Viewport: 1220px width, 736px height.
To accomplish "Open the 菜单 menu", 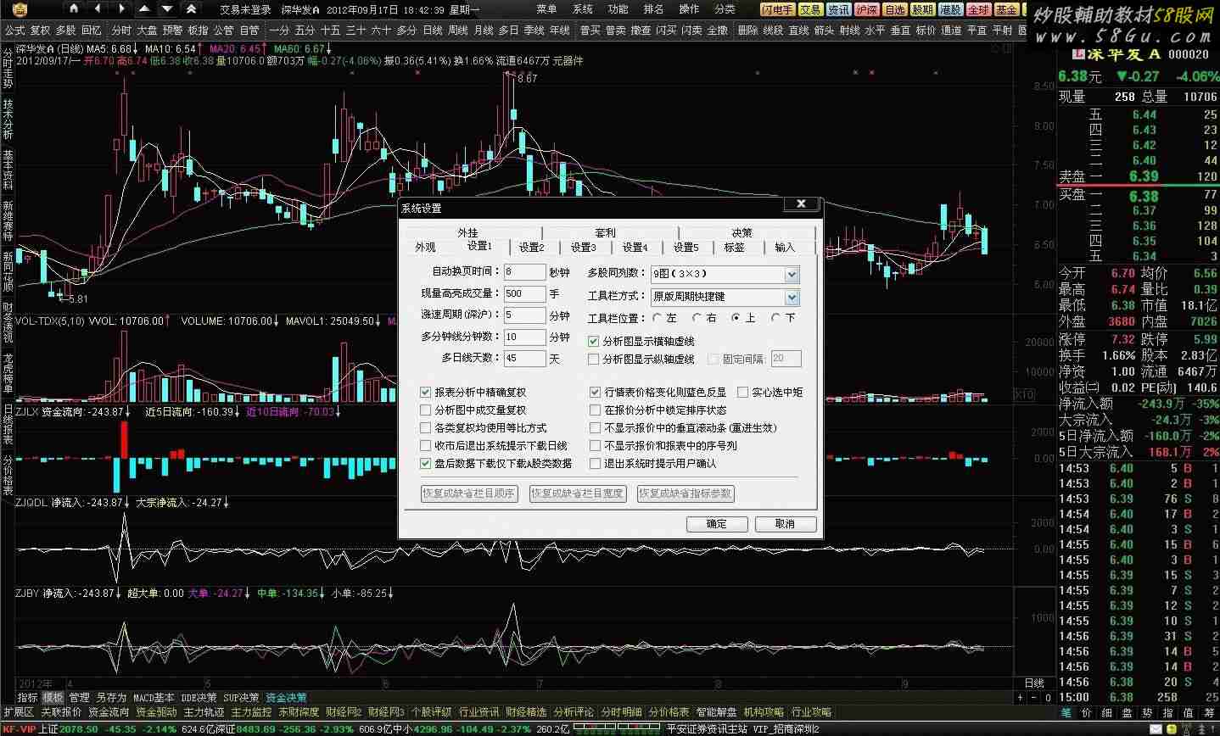I will [547, 9].
